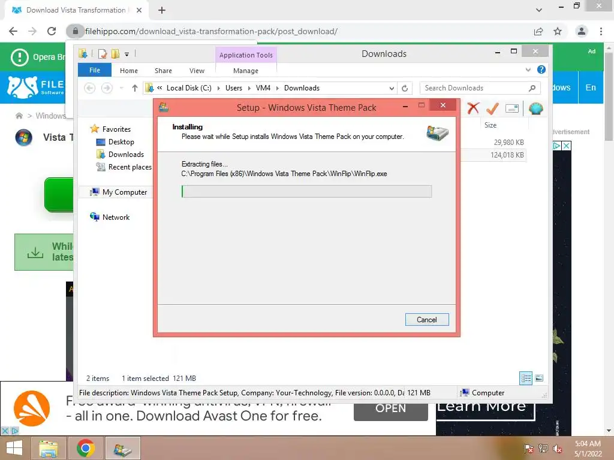Go back in Chrome browser
The width and height of the screenshot is (614, 460).
13,31
